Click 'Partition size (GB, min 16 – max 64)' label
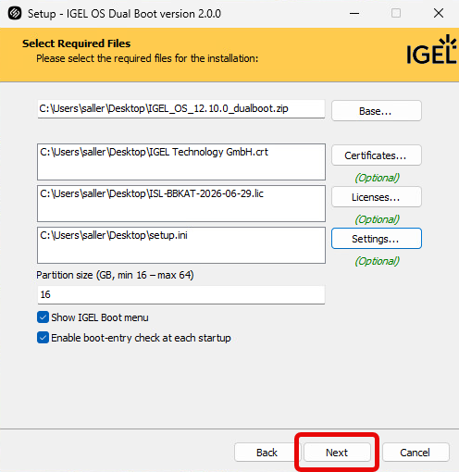459x472 pixels. tap(115, 275)
